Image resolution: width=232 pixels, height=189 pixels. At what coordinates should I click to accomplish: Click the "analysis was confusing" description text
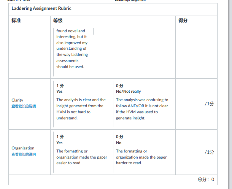coord(142,109)
